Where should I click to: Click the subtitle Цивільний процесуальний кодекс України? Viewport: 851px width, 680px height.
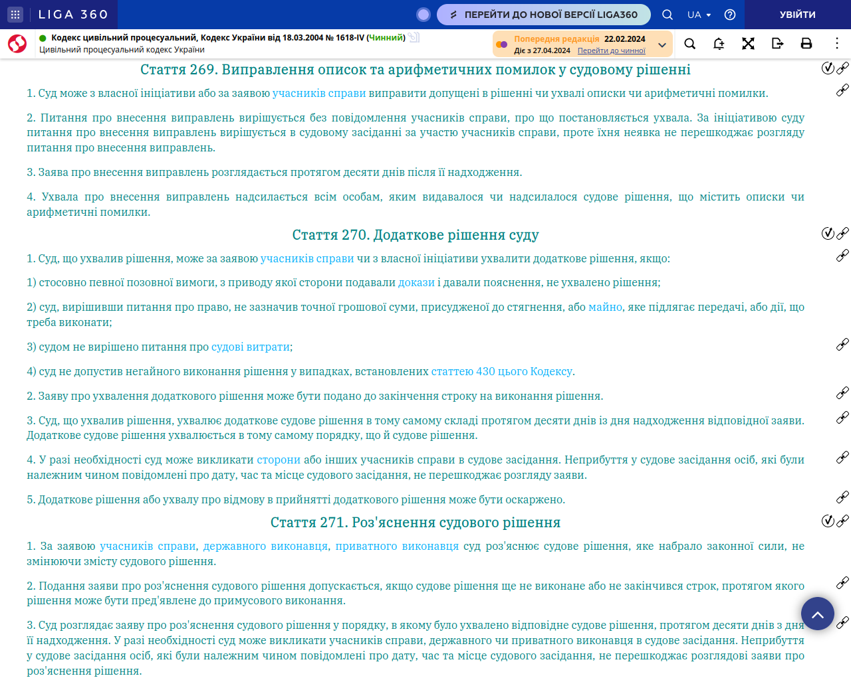(x=122, y=50)
